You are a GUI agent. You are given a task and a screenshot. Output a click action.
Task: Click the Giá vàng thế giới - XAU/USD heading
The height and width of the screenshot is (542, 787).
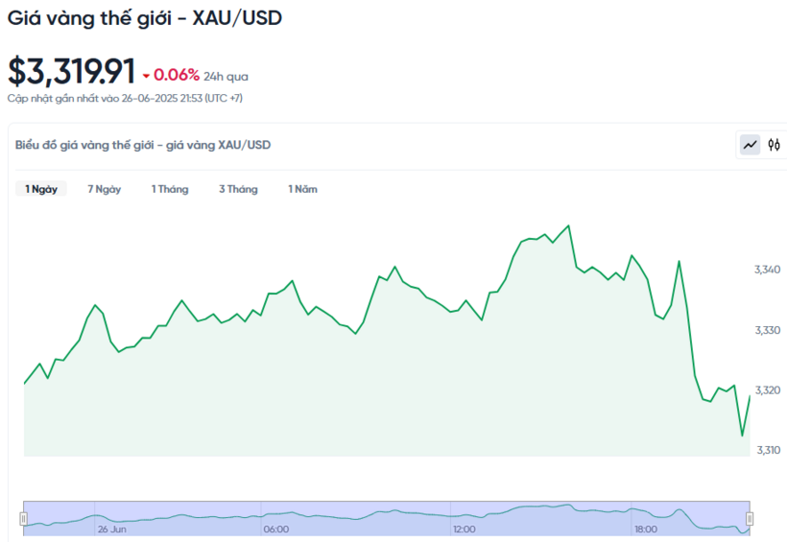pos(145,17)
